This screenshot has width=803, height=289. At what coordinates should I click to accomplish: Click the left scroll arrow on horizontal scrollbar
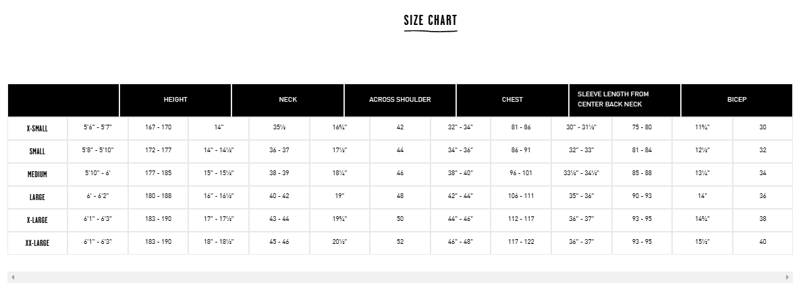click(x=13, y=278)
